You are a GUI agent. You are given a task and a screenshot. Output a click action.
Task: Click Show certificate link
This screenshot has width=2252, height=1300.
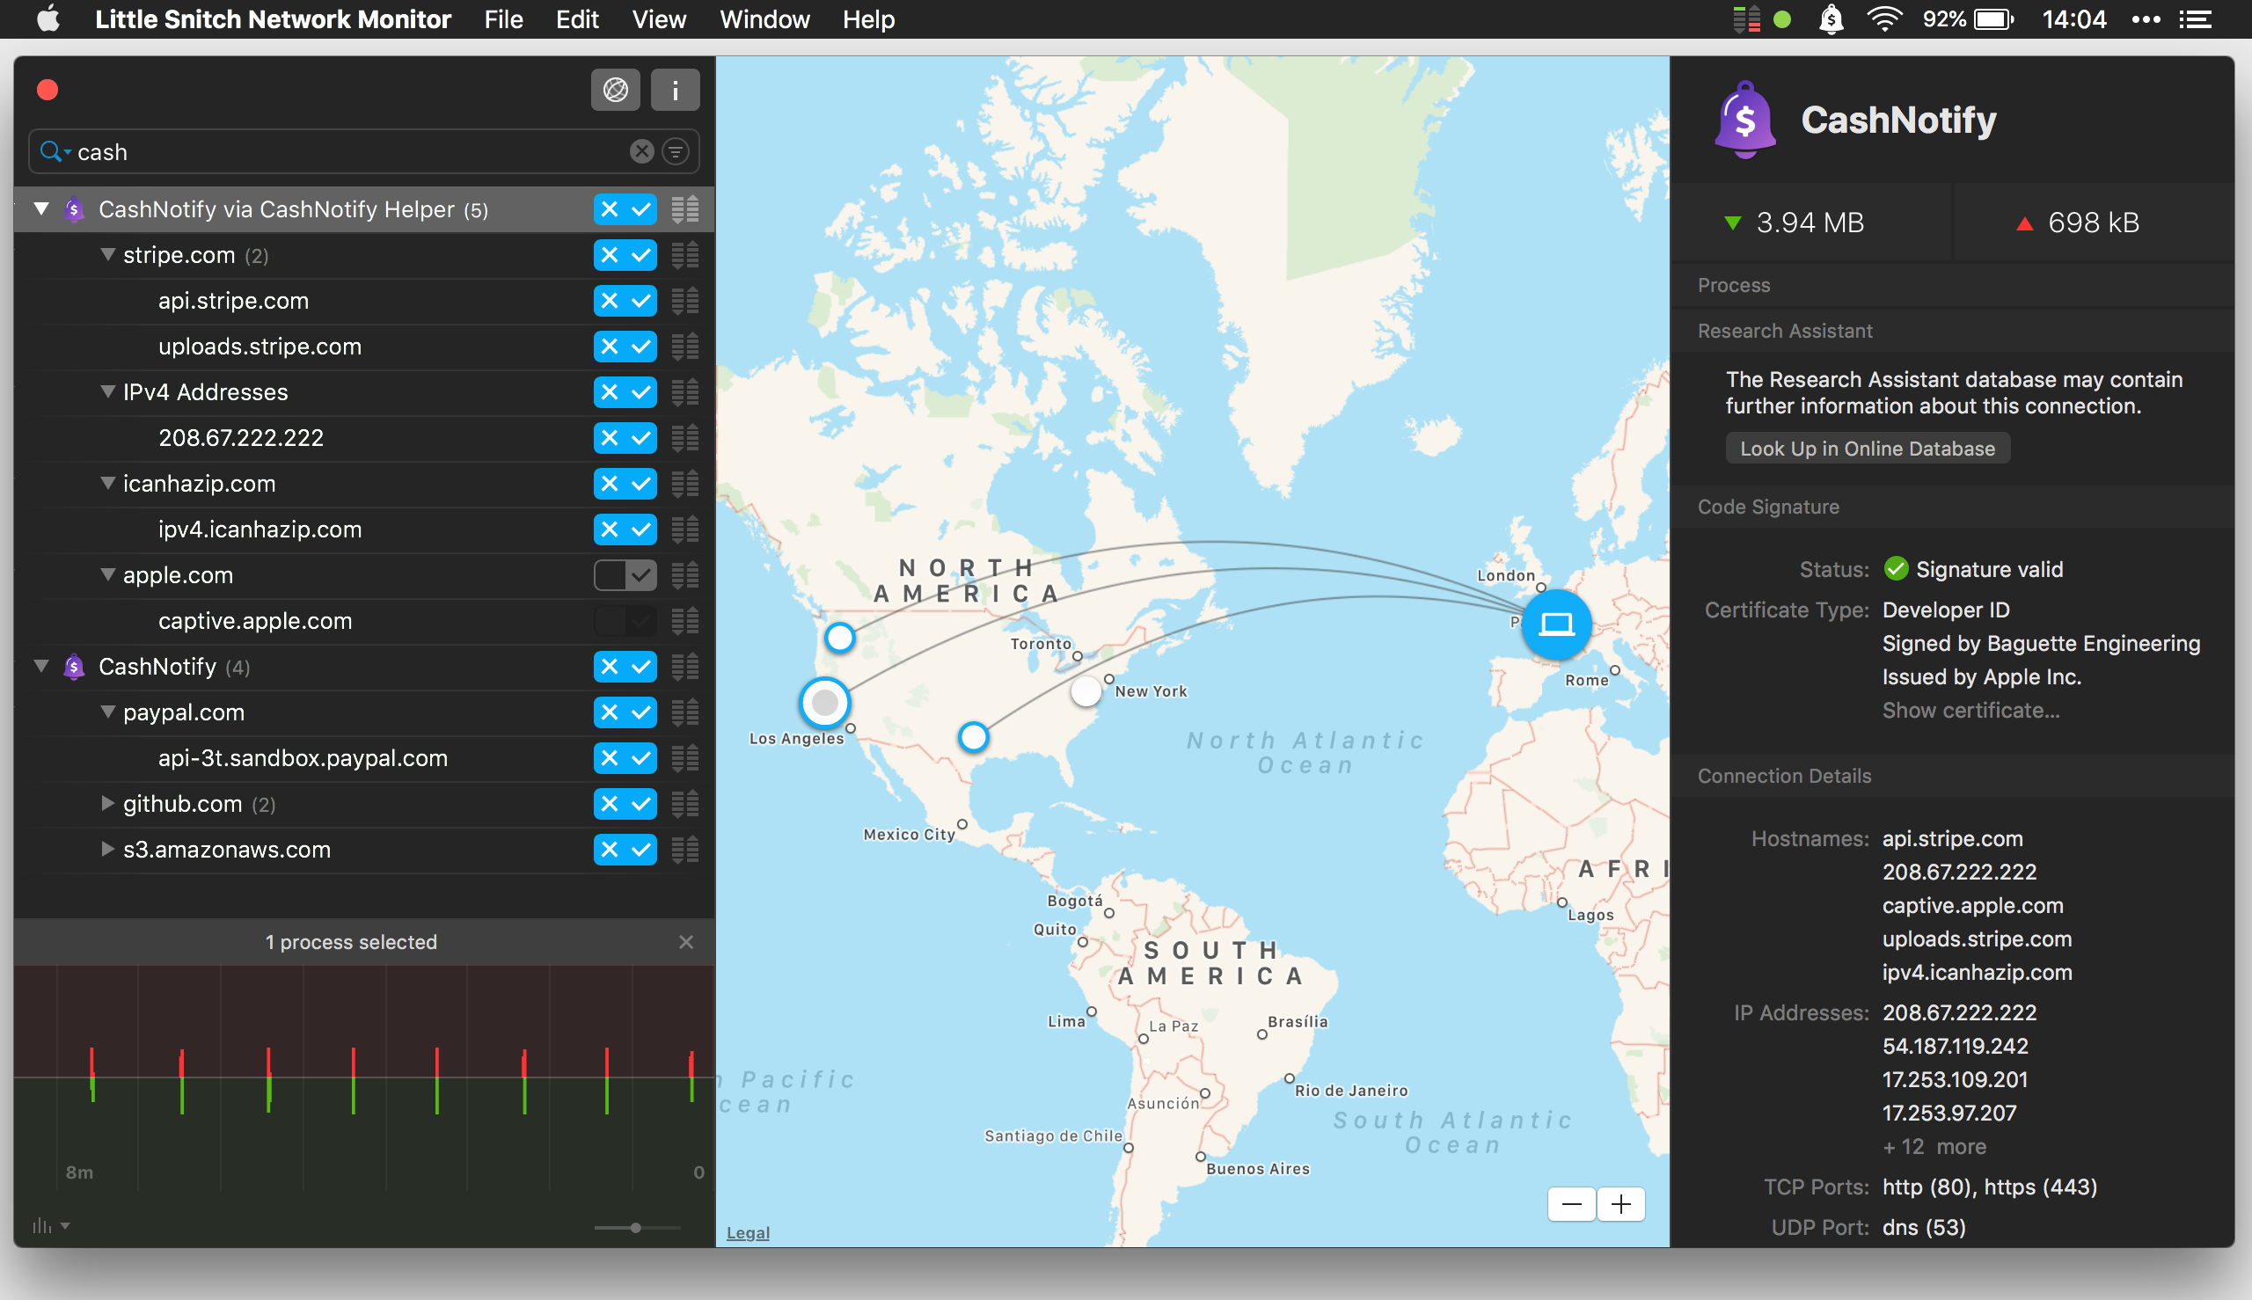[1970, 711]
